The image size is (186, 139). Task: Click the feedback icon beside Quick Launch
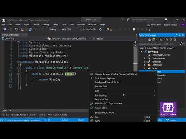(128, 20)
